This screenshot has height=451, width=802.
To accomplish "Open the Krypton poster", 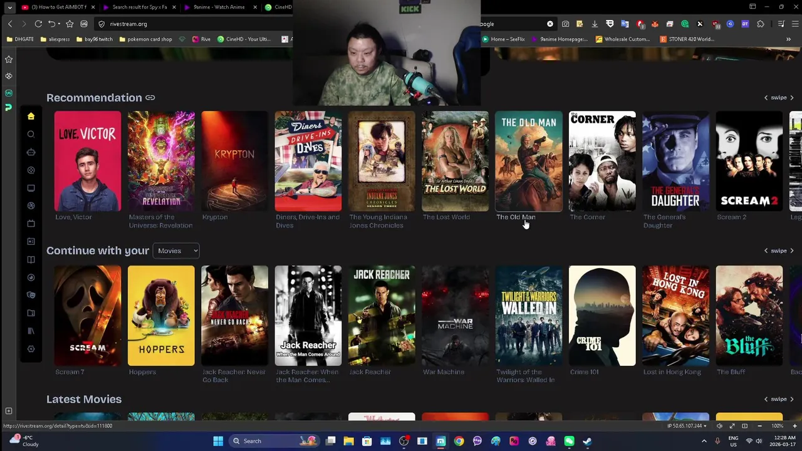I will [234, 162].
